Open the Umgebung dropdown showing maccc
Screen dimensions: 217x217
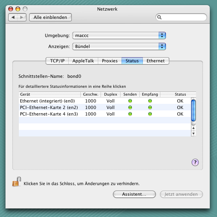tap(119, 35)
